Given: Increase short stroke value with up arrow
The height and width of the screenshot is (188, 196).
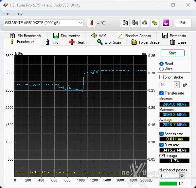Looking at the screenshot, I should tap(176, 83).
